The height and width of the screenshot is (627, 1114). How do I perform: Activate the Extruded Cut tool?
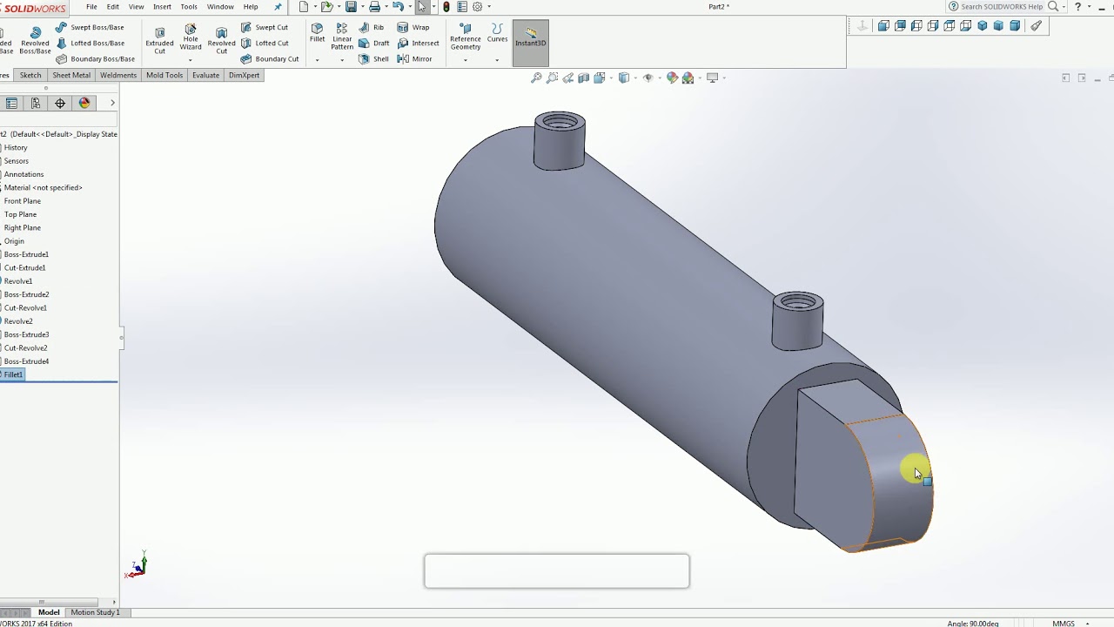pos(159,40)
